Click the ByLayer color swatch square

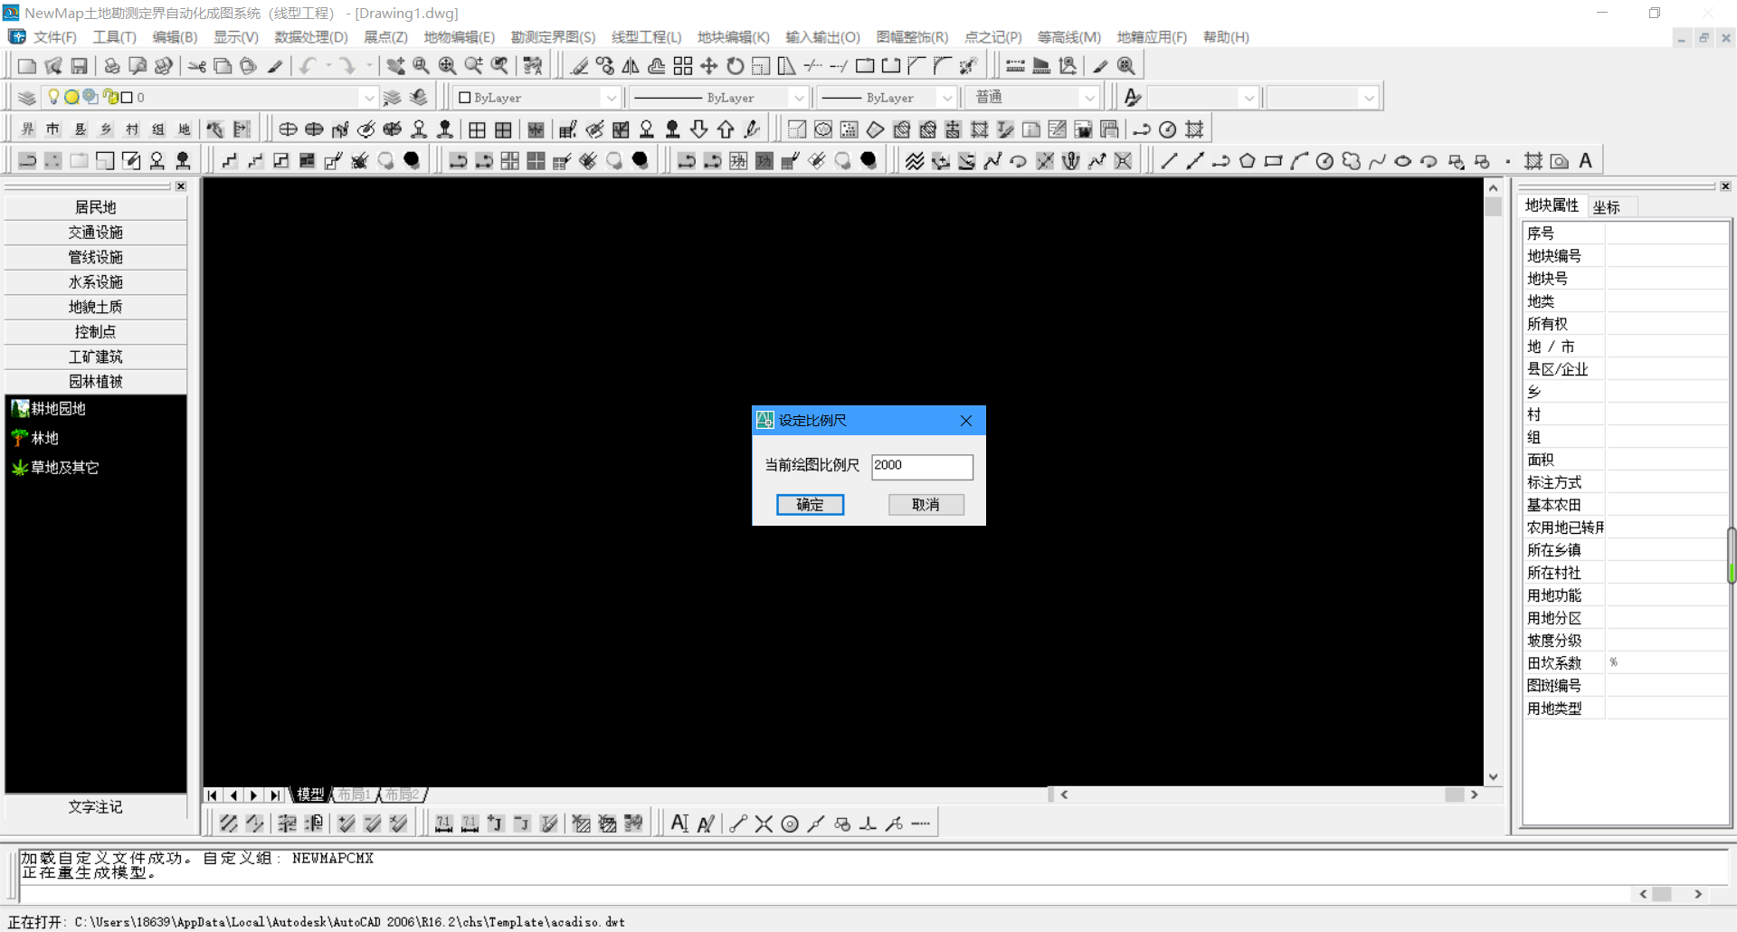(x=465, y=98)
